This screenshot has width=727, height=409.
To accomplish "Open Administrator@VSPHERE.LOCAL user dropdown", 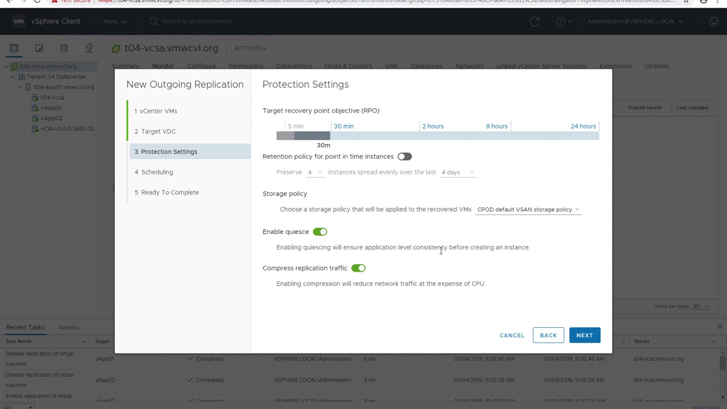I will tap(635, 22).
